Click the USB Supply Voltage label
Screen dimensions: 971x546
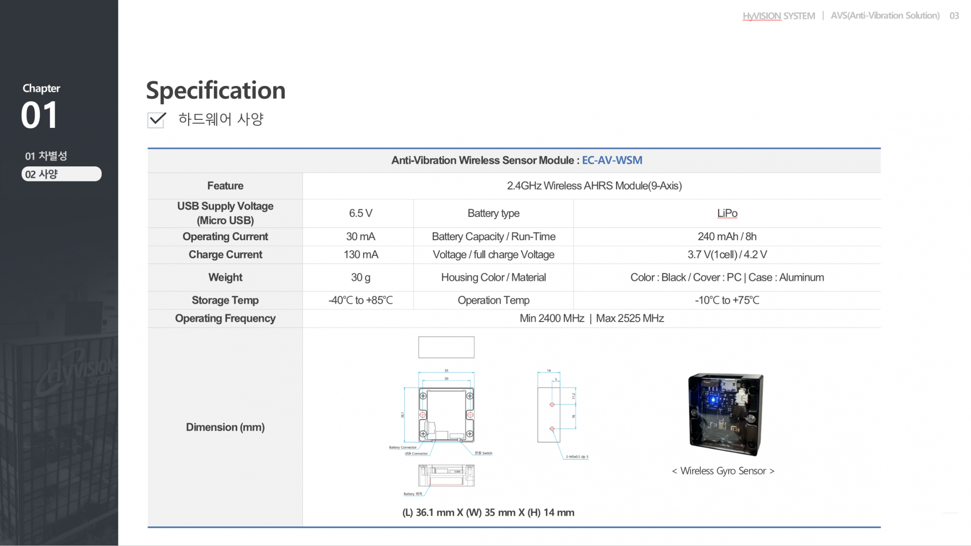pyautogui.click(x=225, y=213)
